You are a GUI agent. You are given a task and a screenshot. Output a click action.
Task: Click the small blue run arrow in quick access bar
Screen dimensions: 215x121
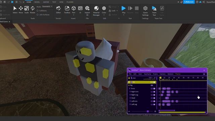[x=12, y=2]
